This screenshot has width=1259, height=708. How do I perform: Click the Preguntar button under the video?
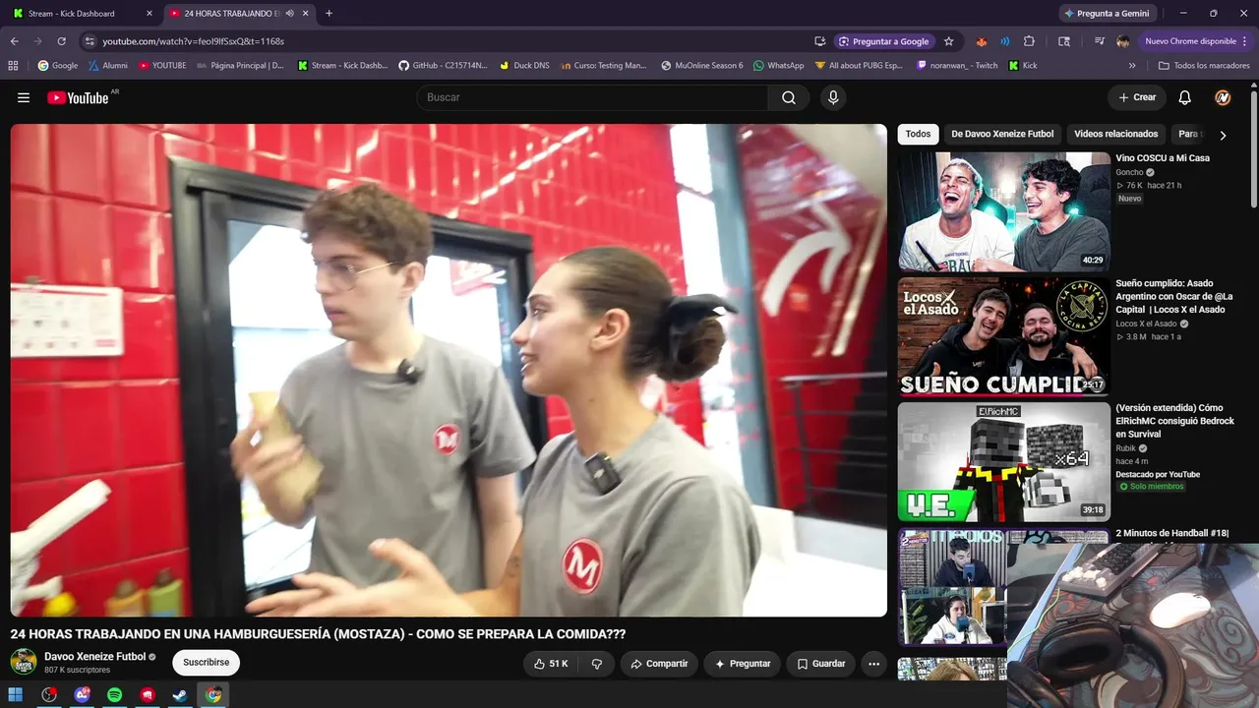tap(743, 664)
